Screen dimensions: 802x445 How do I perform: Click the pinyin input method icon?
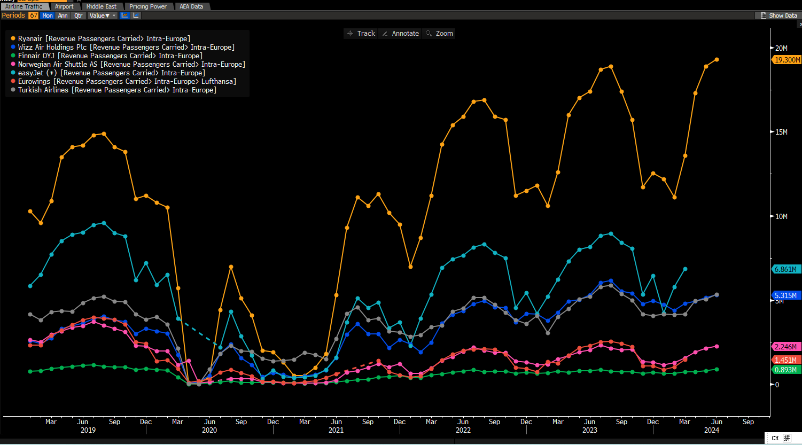tap(787, 438)
